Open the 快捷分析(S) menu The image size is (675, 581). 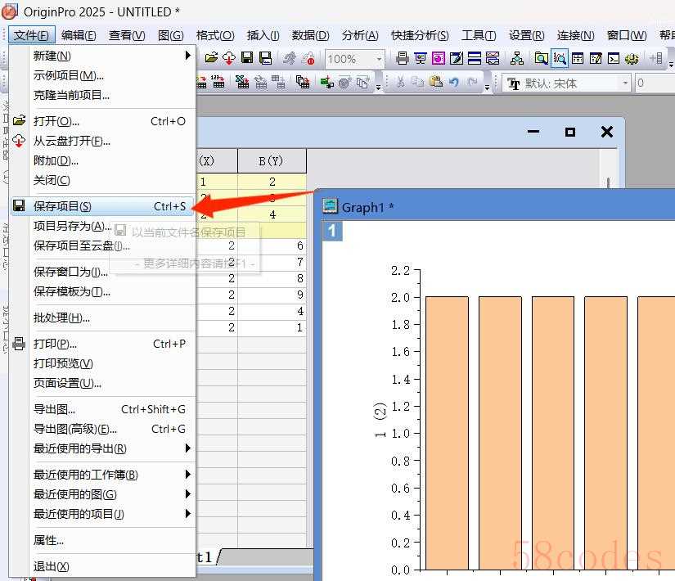[x=420, y=35]
